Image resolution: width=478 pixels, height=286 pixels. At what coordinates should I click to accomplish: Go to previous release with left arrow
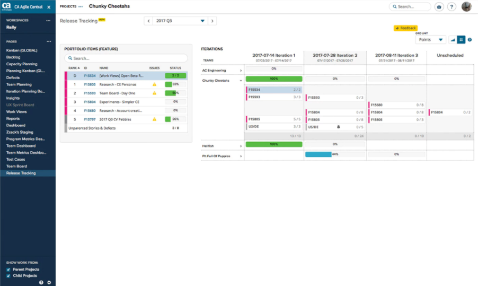coord(149,21)
